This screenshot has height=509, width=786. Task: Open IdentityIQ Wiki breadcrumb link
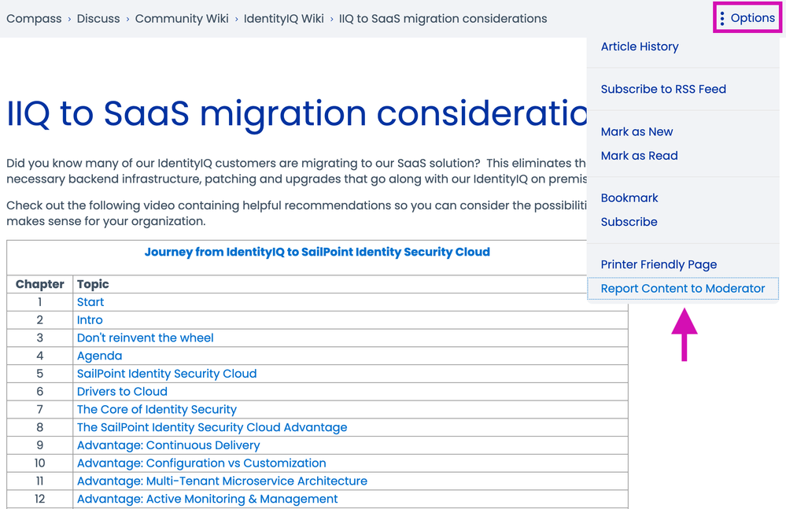283,18
